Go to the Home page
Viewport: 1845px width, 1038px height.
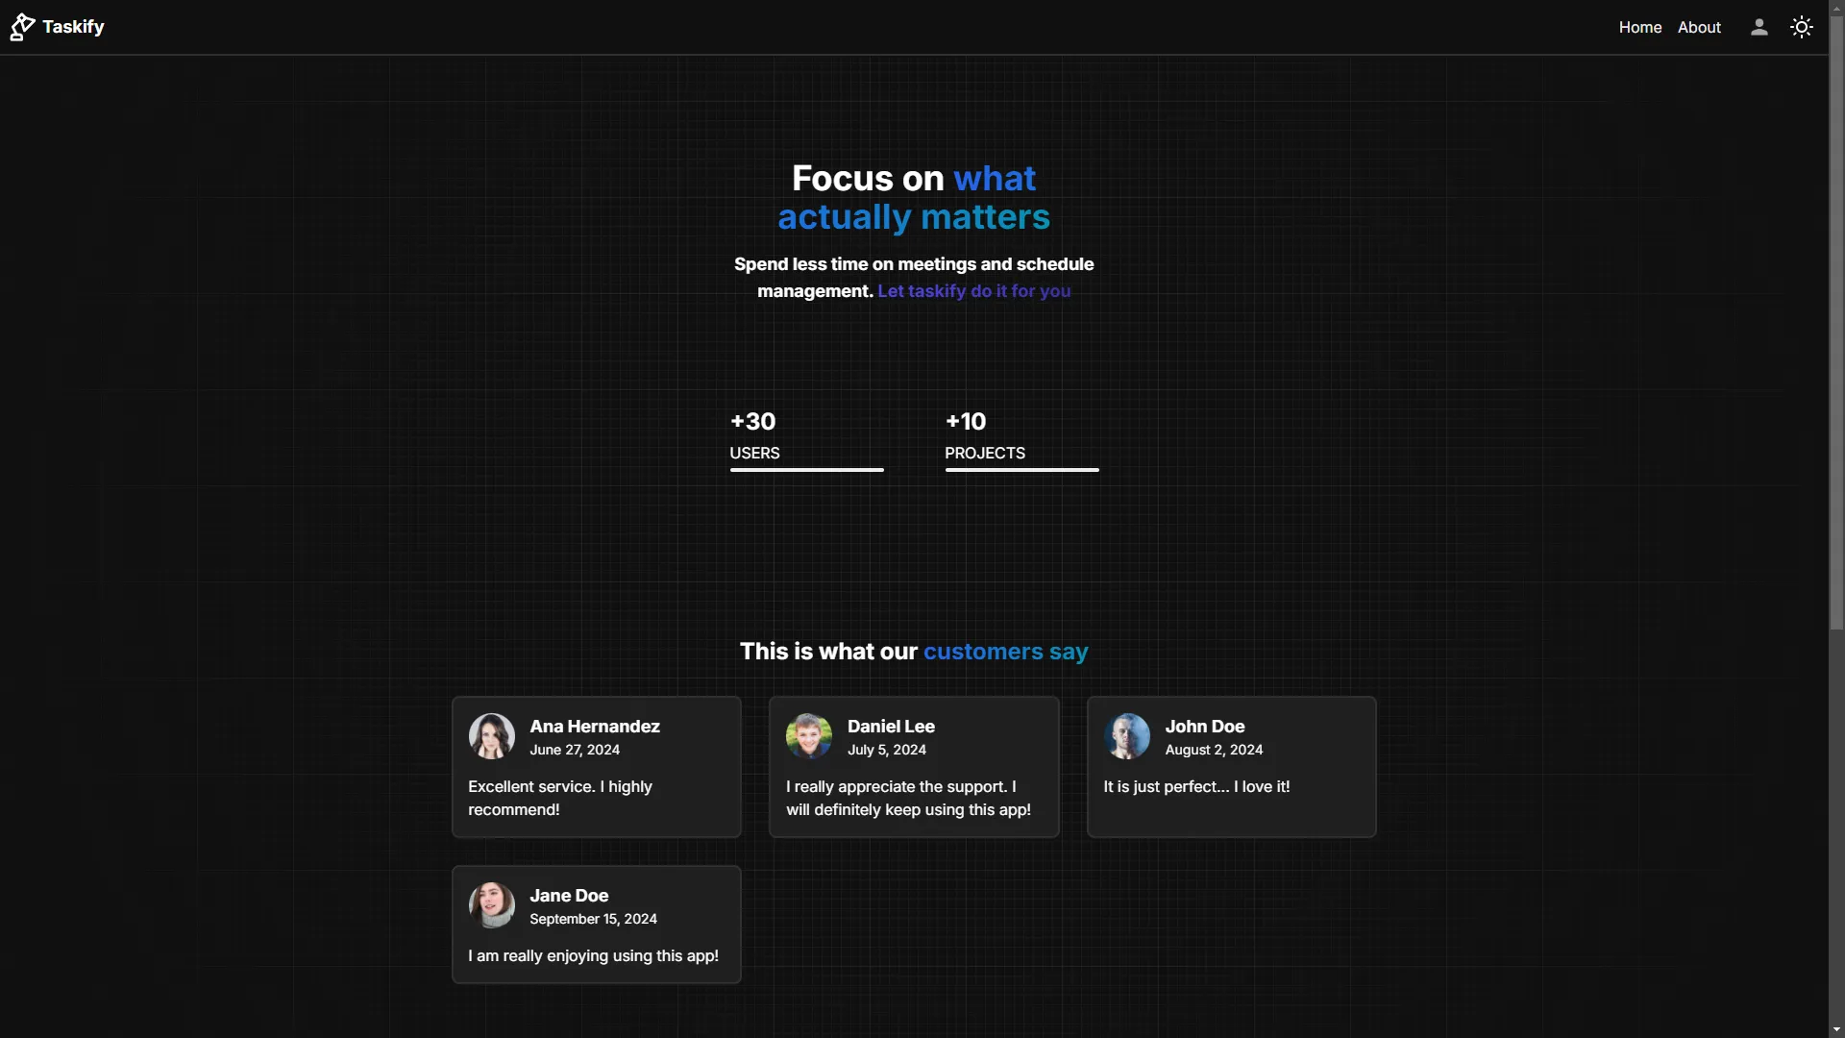point(1639,28)
